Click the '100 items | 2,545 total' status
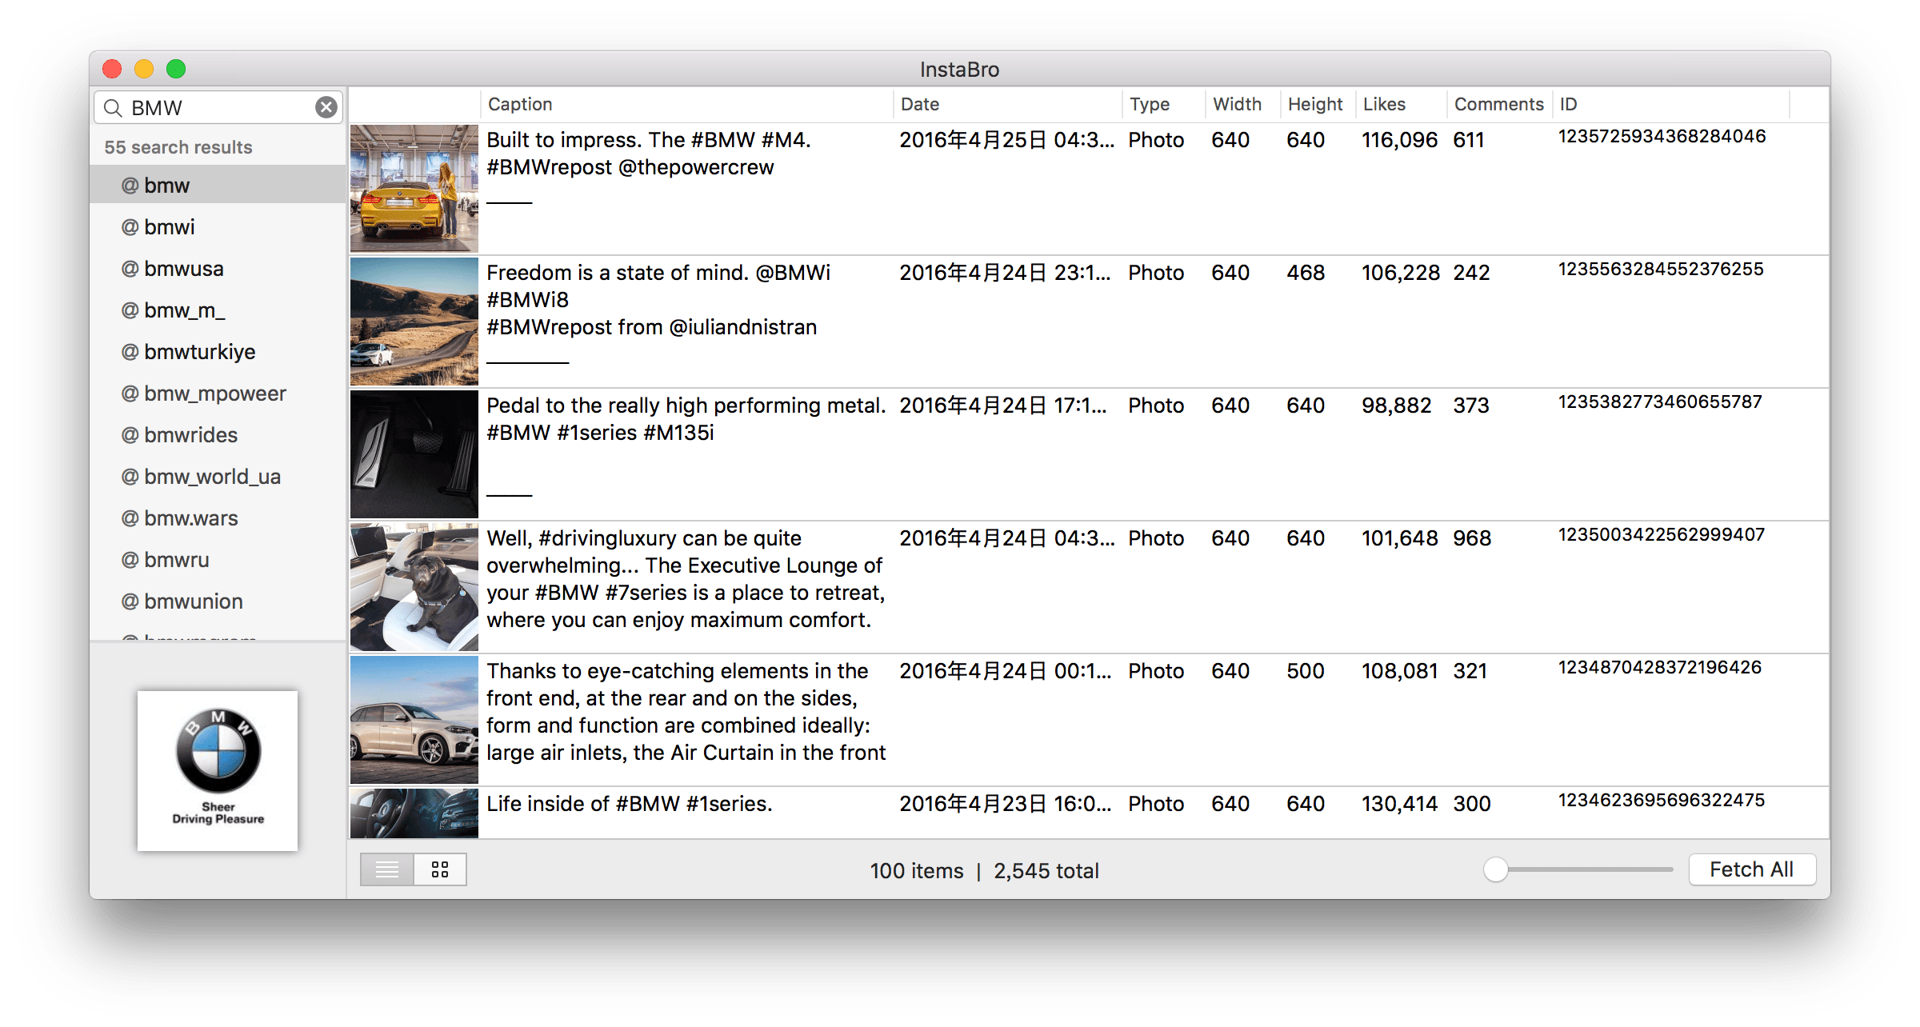Image resolution: width=1920 pixels, height=1027 pixels. (x=984, y=870)
